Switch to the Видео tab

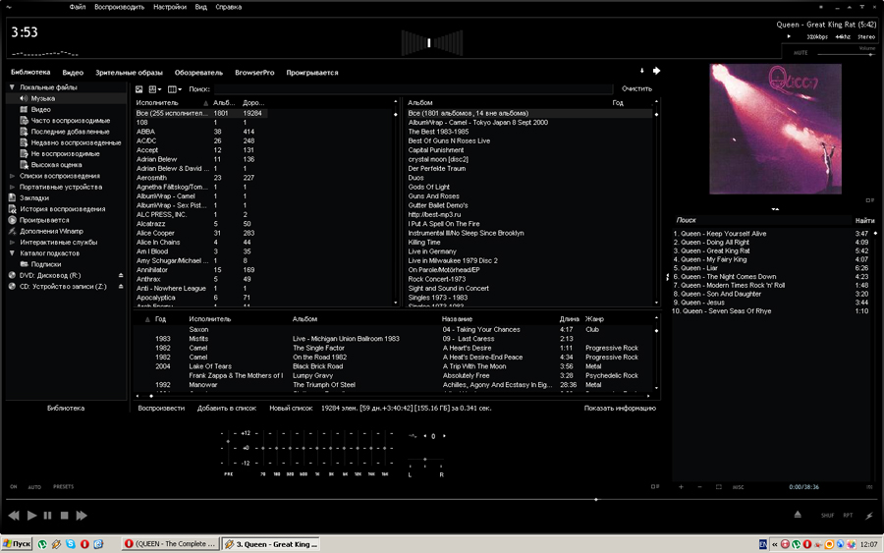(73, 73)
